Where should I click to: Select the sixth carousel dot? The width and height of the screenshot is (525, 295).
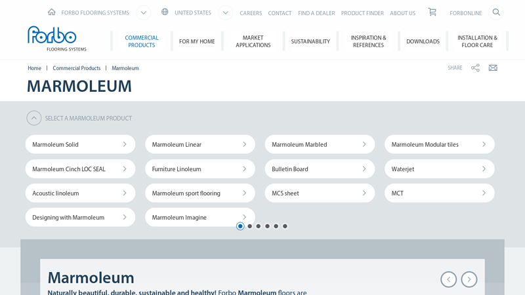(285, 226)
